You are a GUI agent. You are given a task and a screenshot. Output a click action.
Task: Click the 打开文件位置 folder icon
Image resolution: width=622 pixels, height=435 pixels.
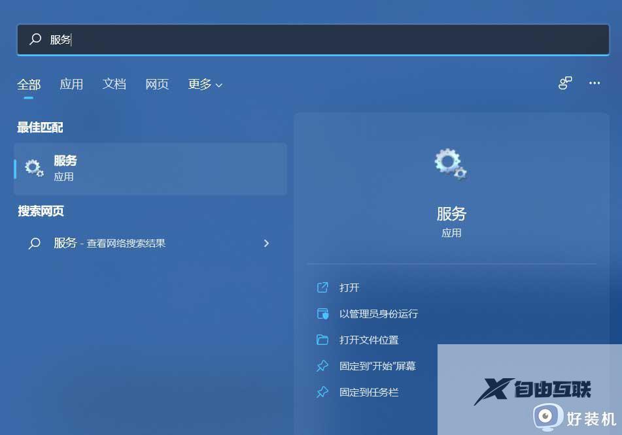322,340
